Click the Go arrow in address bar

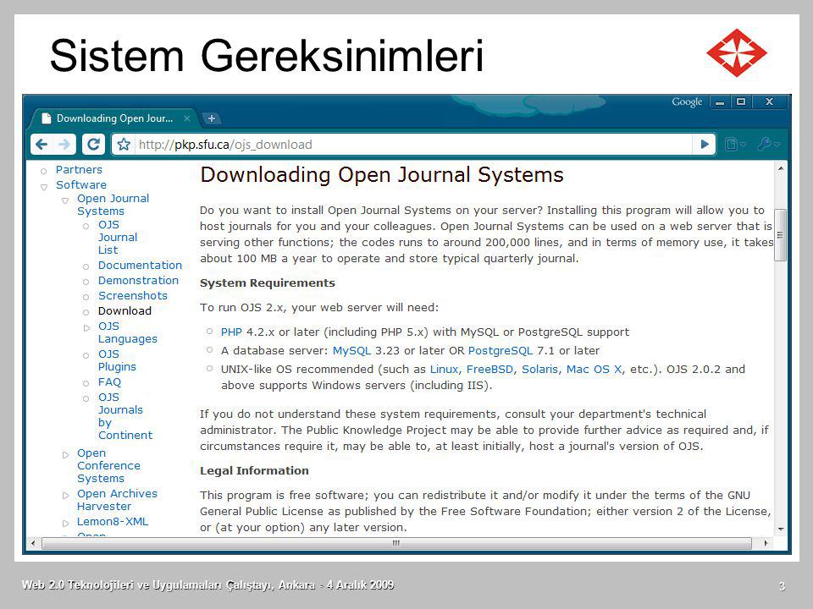(704, 145)
